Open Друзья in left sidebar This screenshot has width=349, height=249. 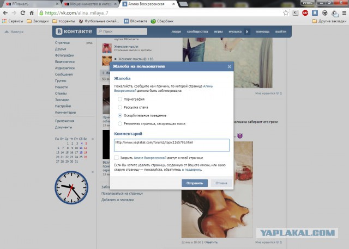coord(61,49)
